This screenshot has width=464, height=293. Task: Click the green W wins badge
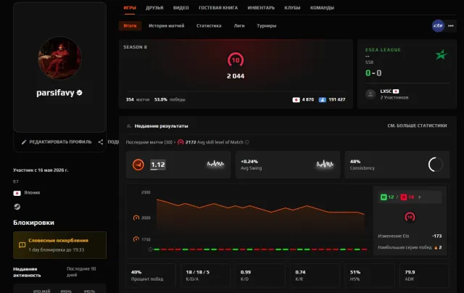384,197
